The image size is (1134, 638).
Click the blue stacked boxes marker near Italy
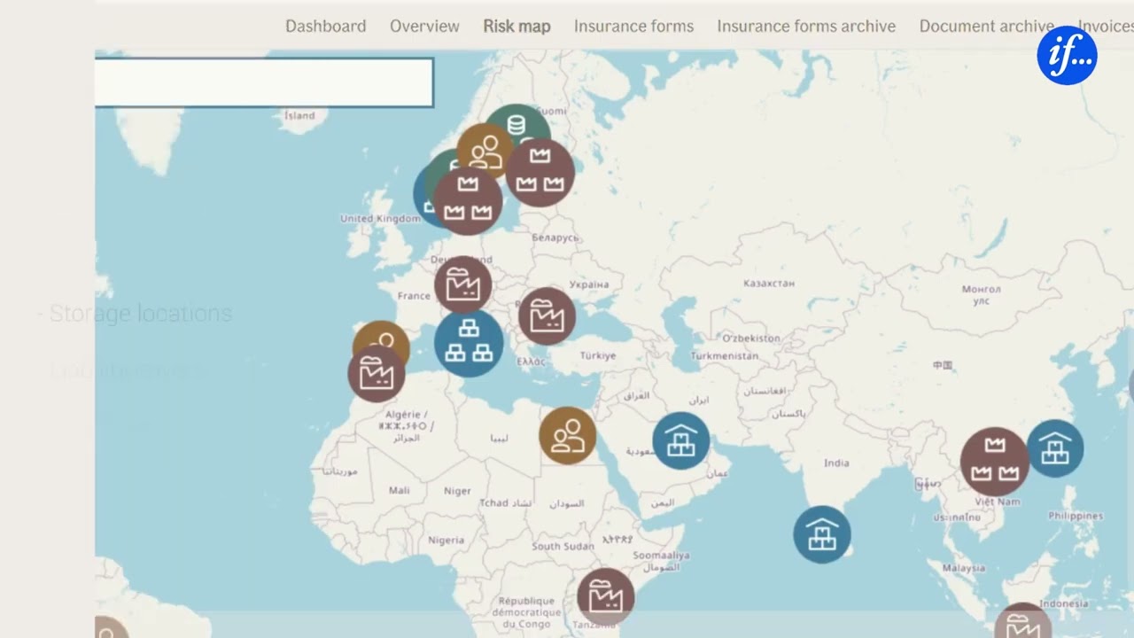469,342
